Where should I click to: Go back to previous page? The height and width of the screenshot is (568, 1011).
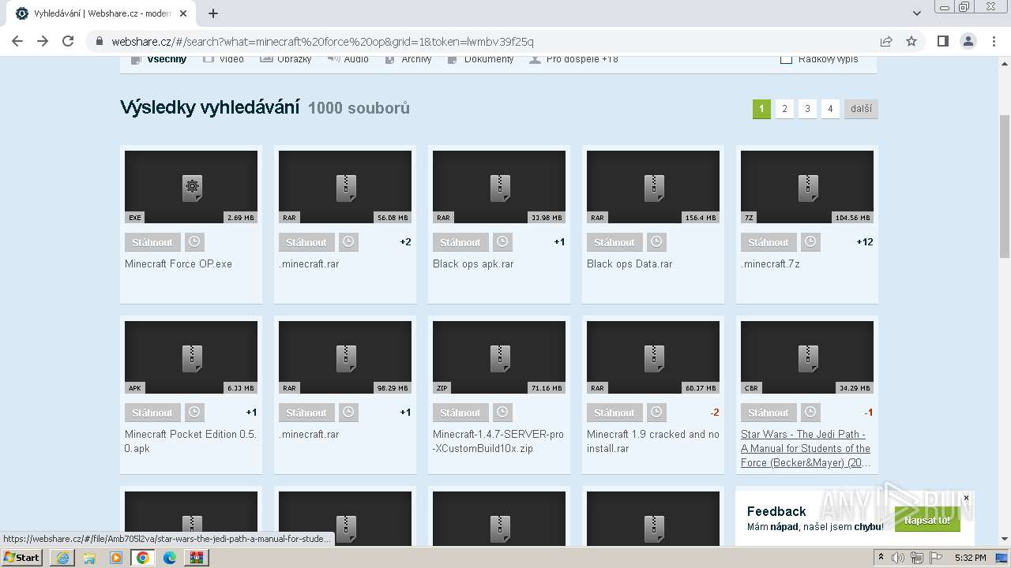pos(17,41)
